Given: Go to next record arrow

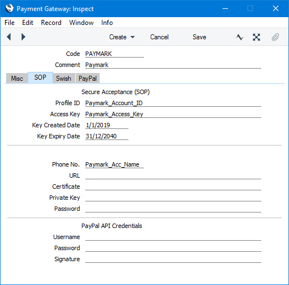Looking at the screenshot, I should pyautogui.click(x=23, y=37).
